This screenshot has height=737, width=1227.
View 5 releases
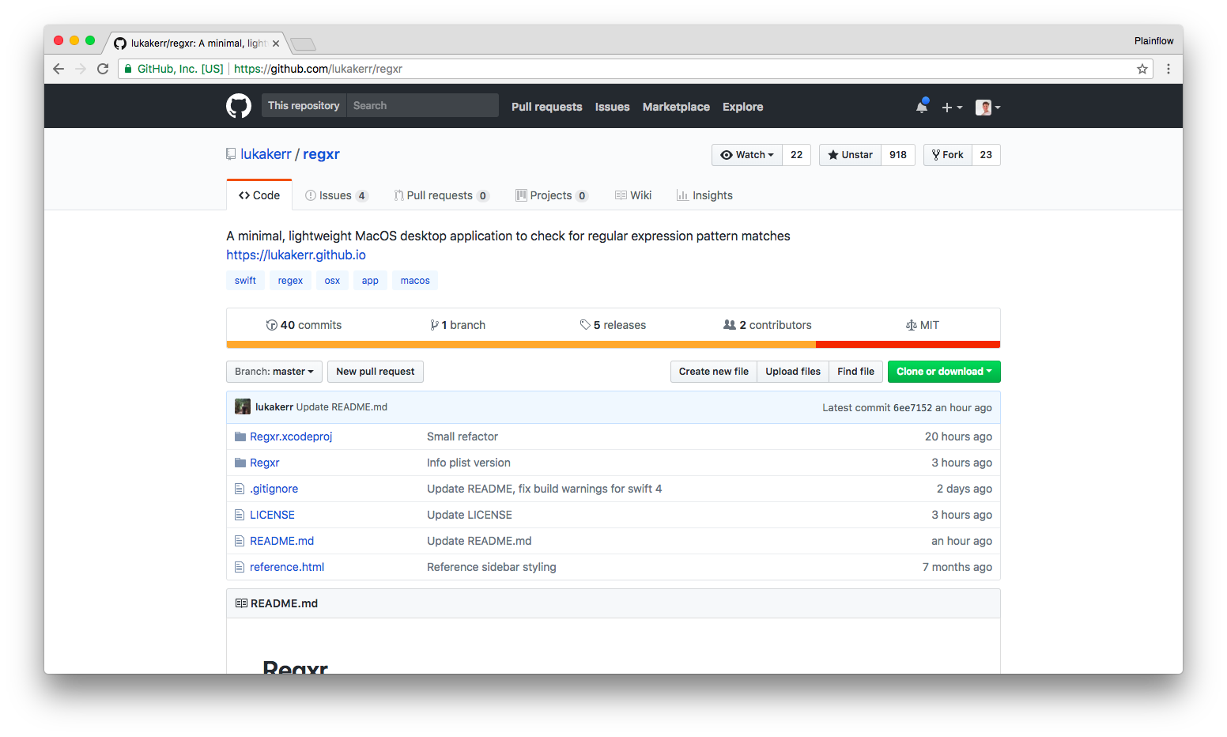613,325
